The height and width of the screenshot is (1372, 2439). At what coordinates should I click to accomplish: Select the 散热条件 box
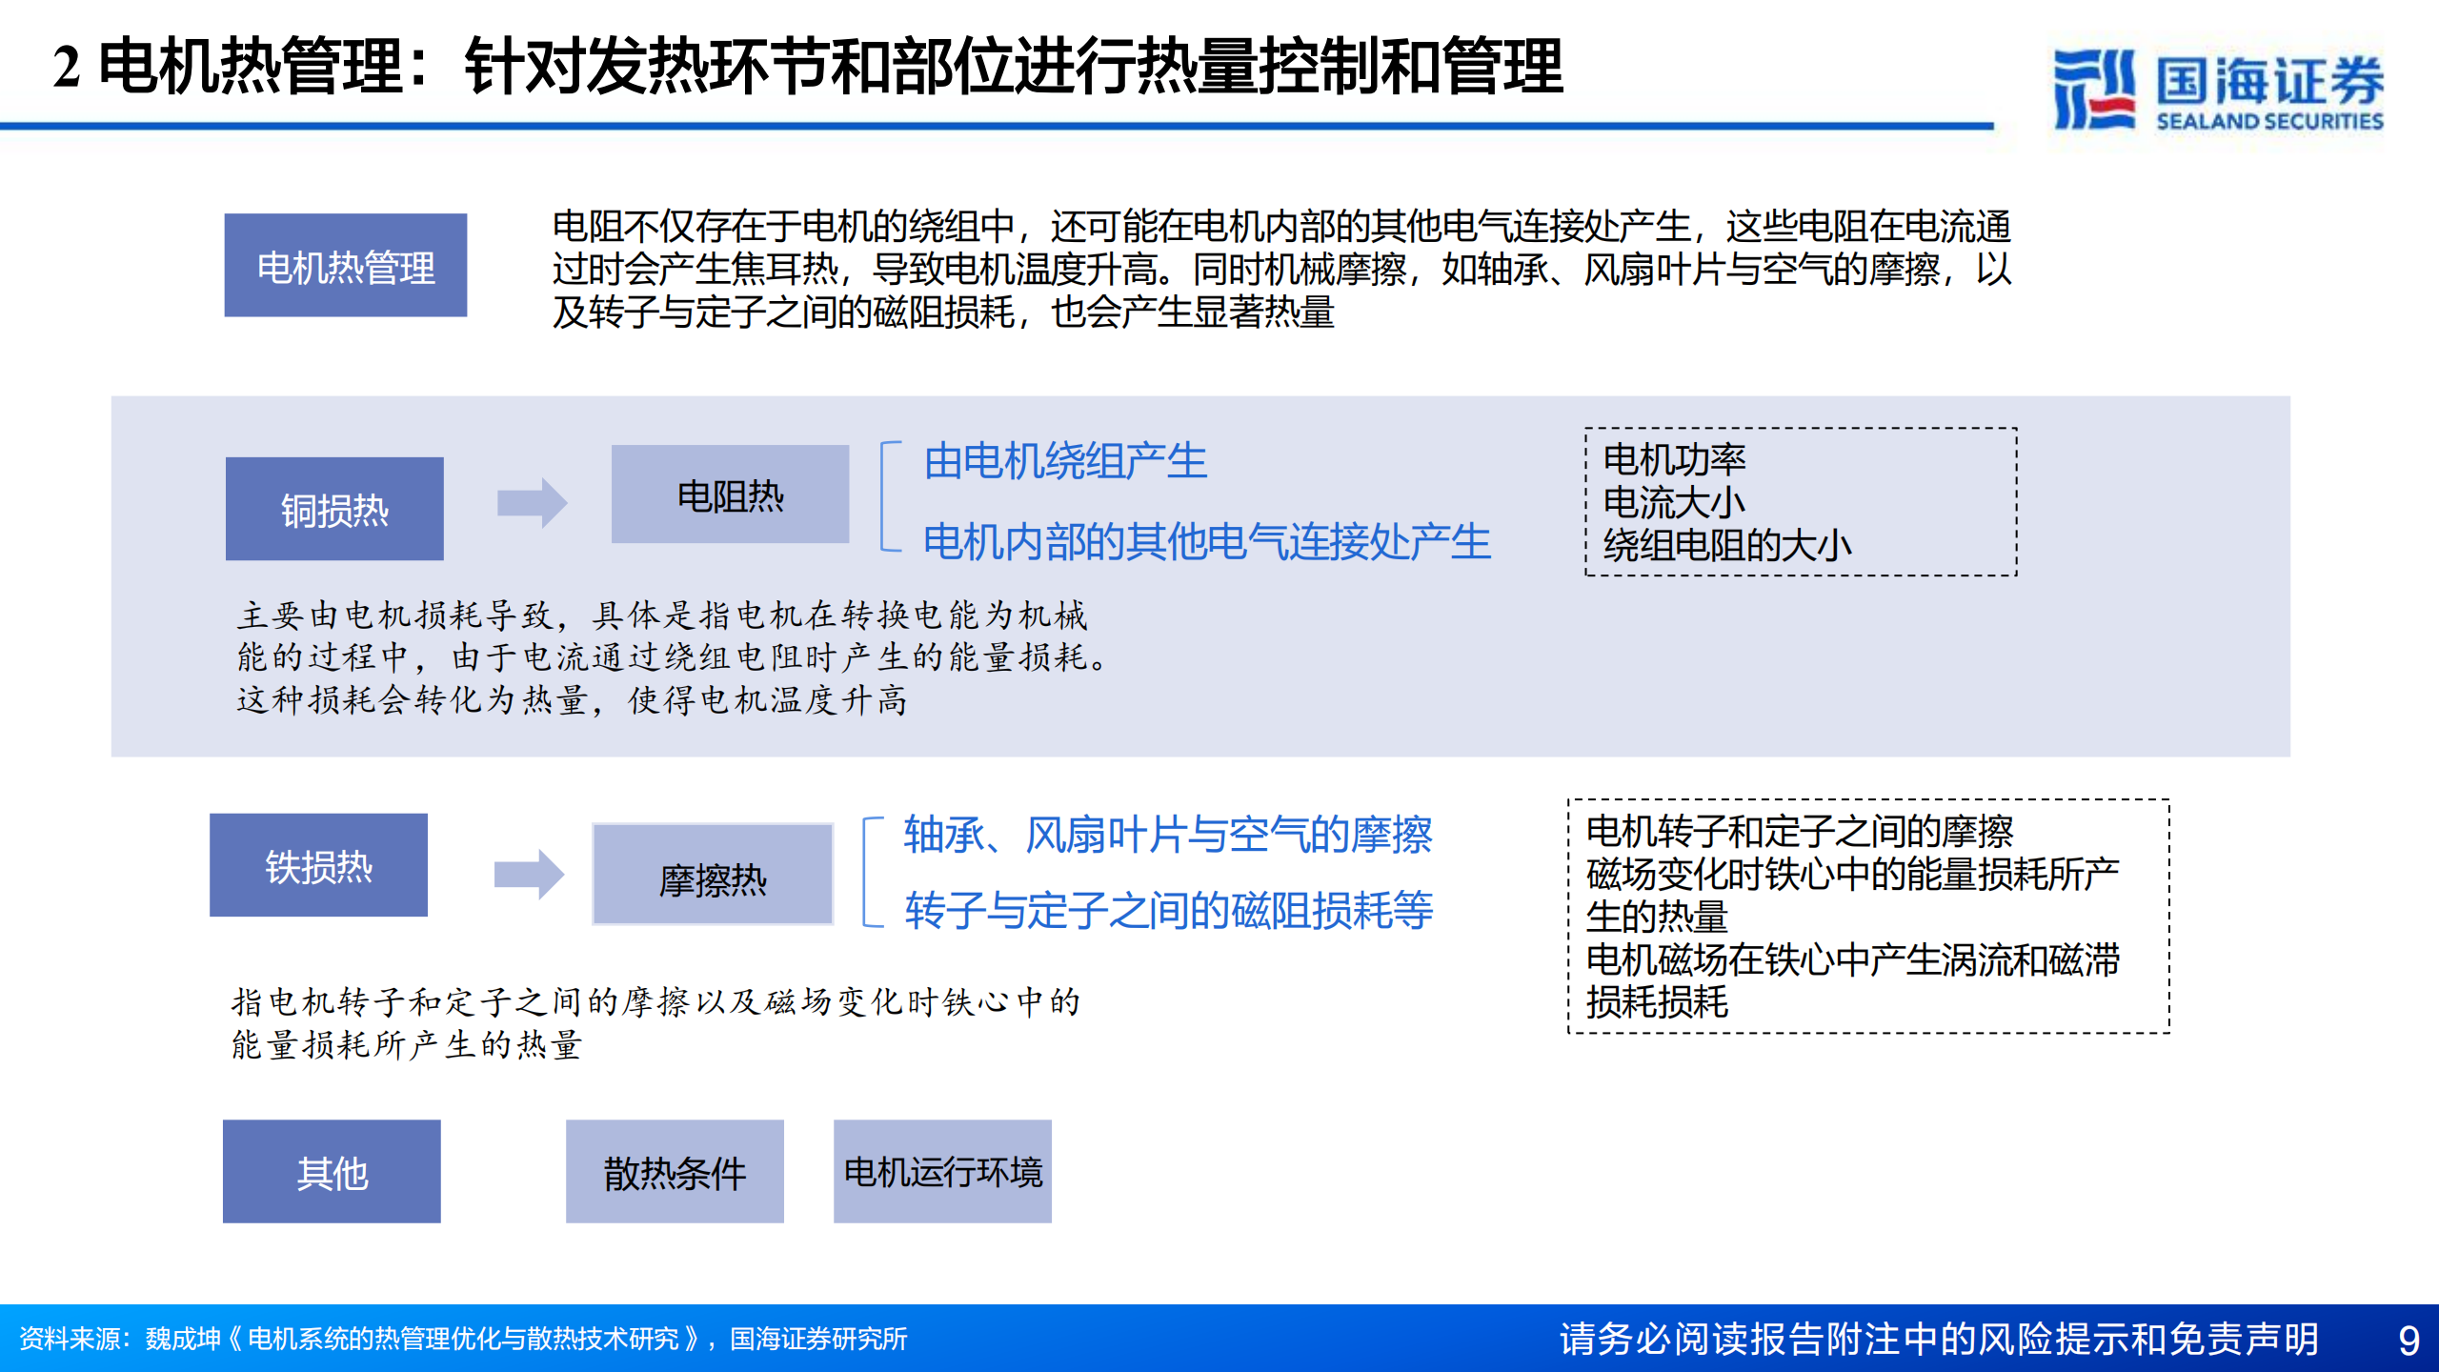click(675, 1174)
